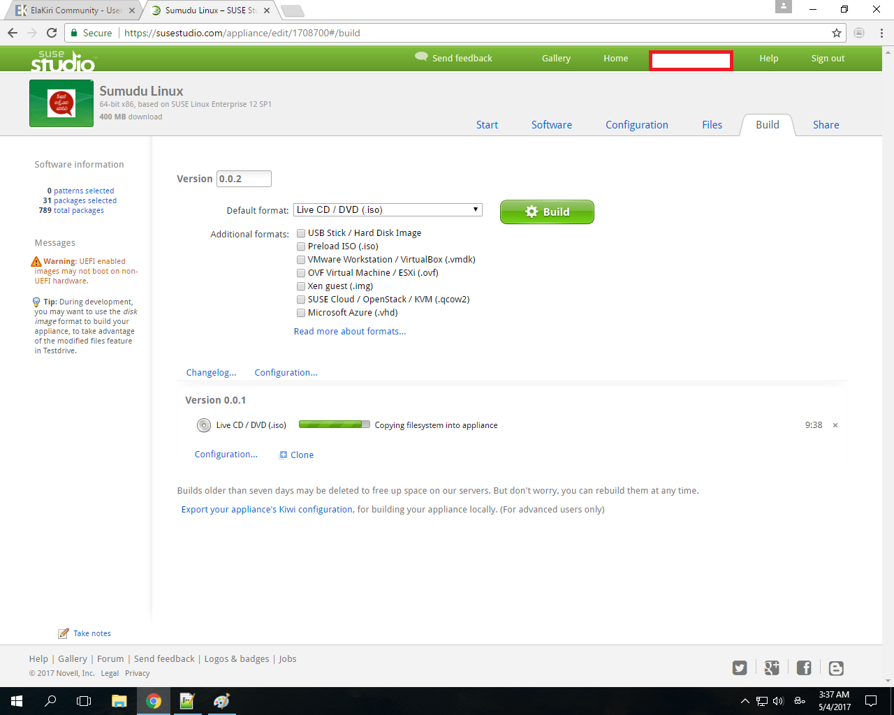
Task: Show hidden system tray icons chevron
Action: coord(745,701)
